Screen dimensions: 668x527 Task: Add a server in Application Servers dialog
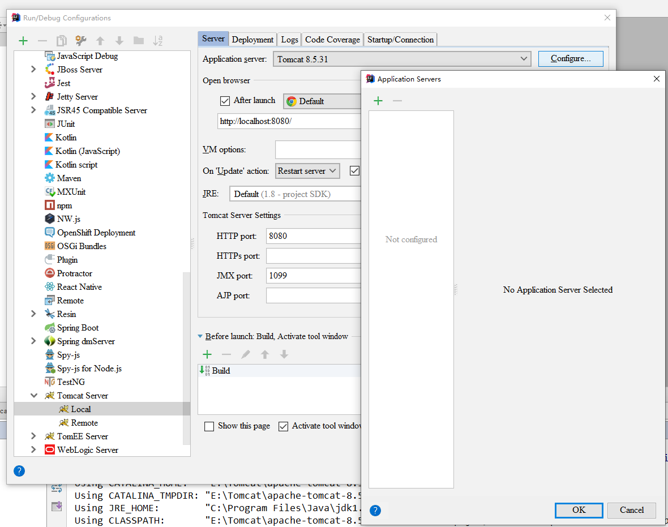click(378, 101)
